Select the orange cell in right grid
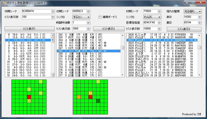This screenshot has height=119, width=207. point(79,97)
